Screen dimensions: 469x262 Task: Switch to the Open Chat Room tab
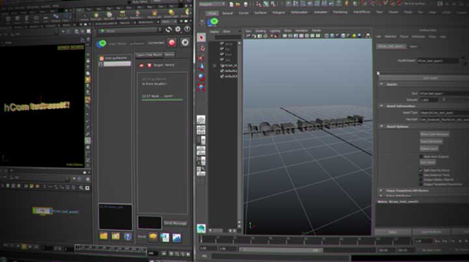(149, 55)
